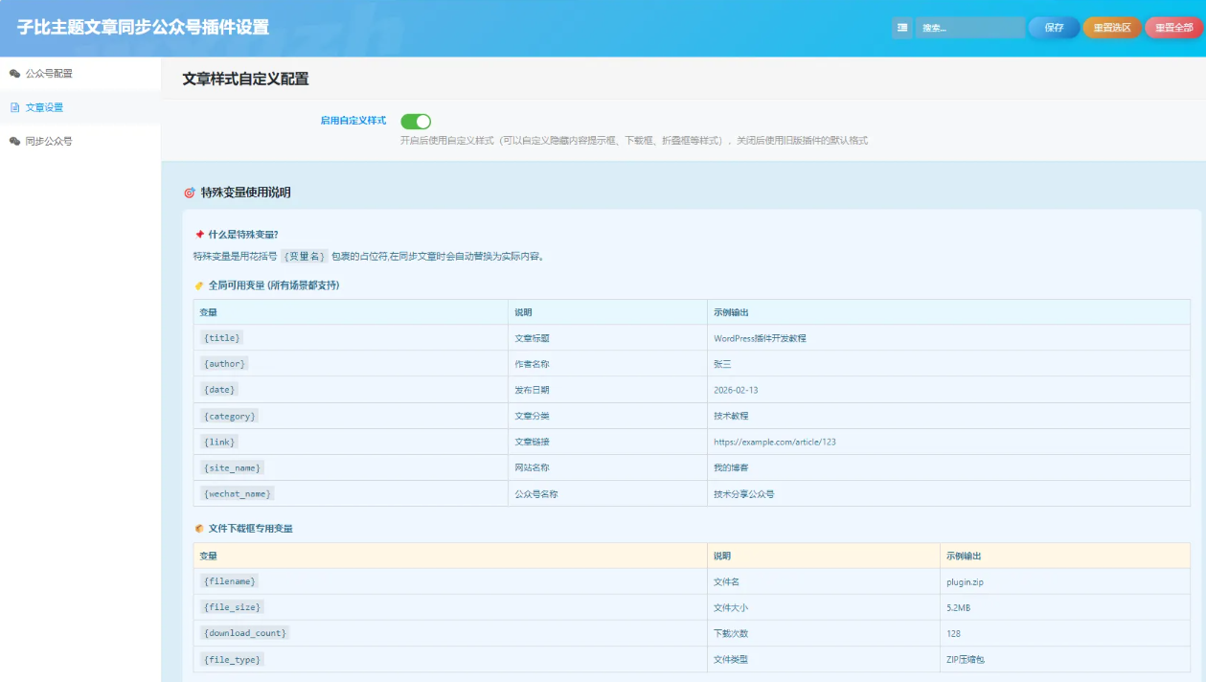Click the 保存 button
1206x682 pixels.
pyautogui.click(x=1054, y=28)
